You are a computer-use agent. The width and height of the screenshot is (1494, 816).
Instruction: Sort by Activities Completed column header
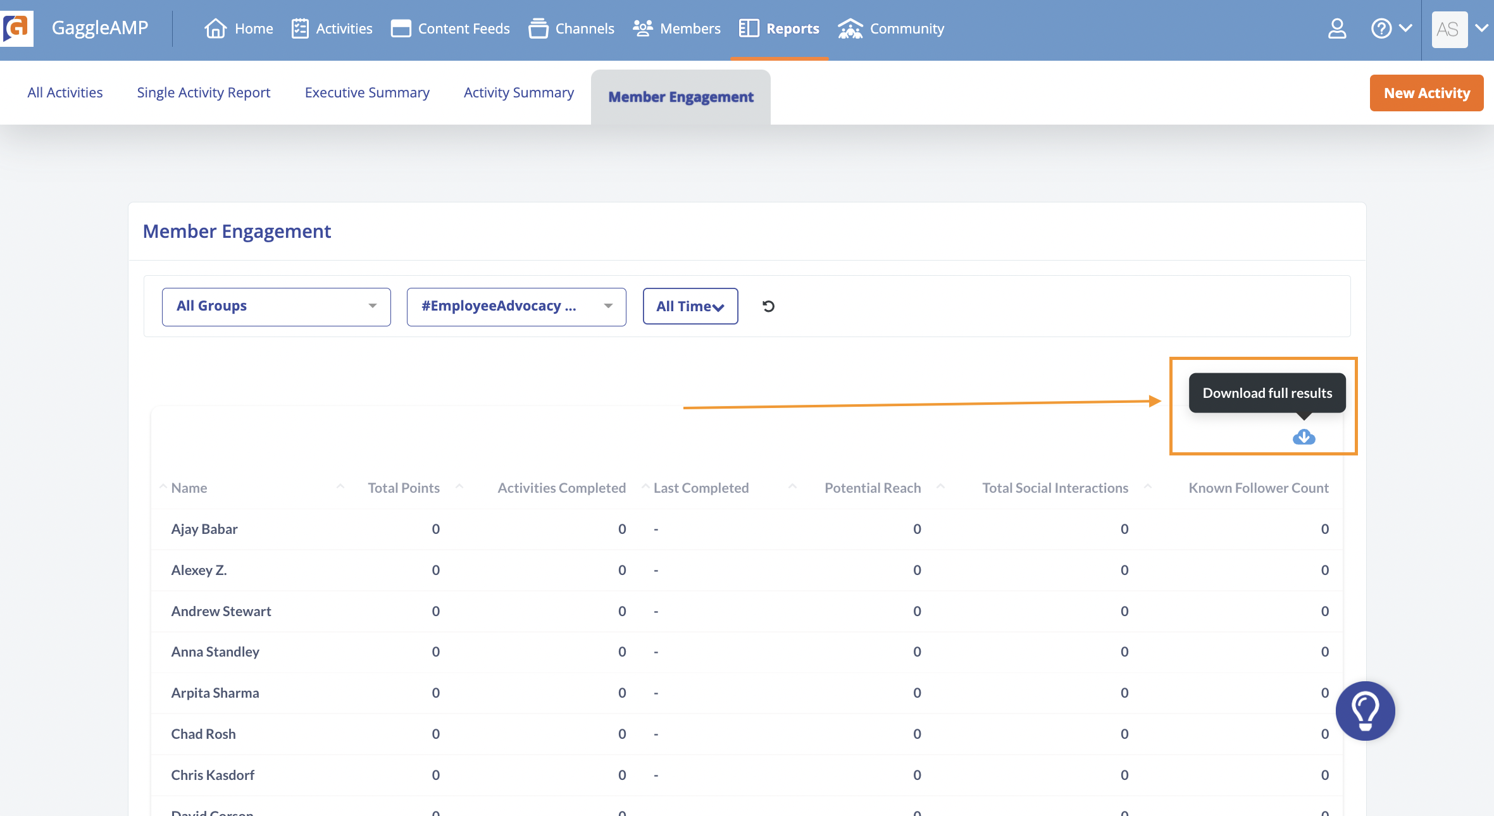561,488
